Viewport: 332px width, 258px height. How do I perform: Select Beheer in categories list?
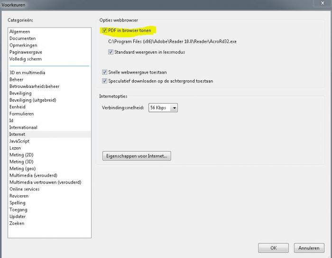(x=16, y=79)
